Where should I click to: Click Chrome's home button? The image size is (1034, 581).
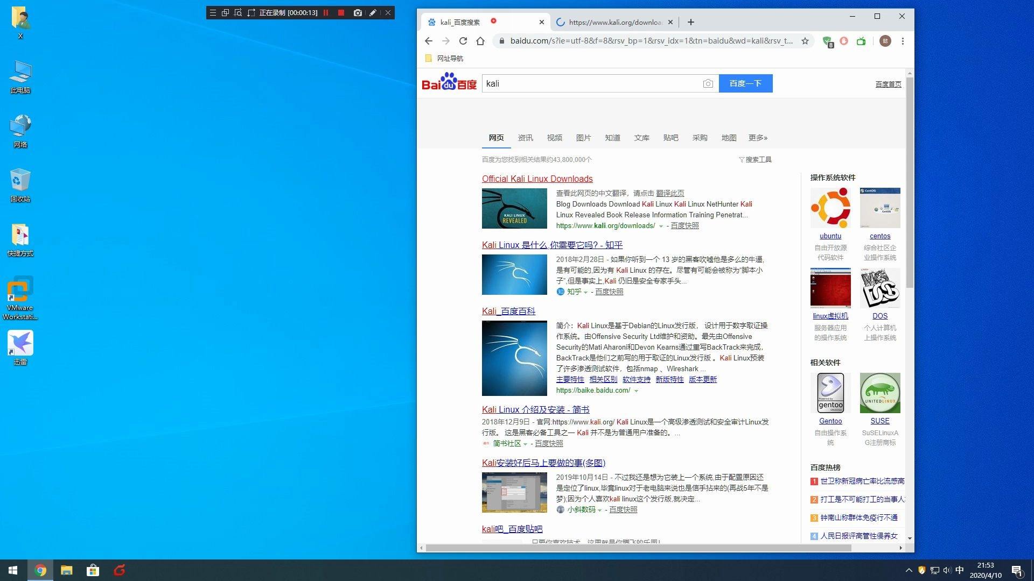pos(480,41)
